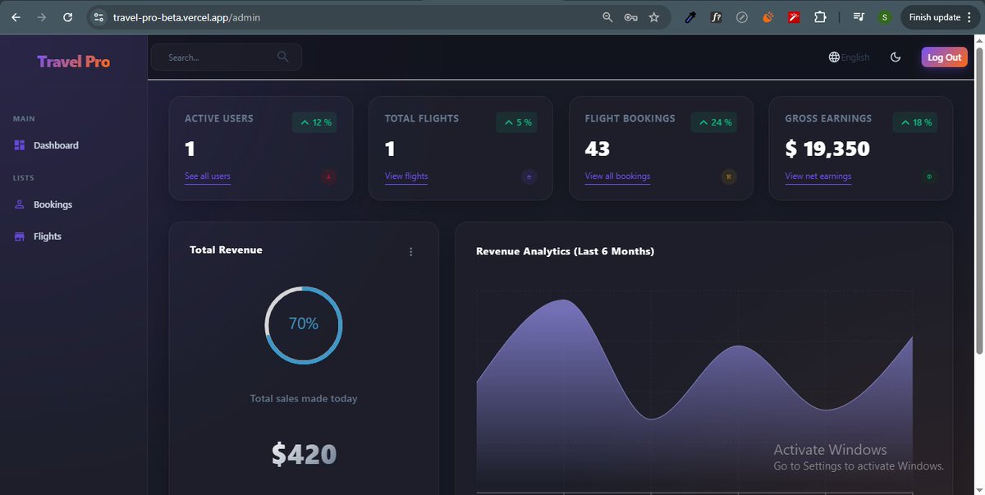Click the Finish update button
The width and height of the screenshot is (985, 495).
pyautogui.click(x=940, y=16)
